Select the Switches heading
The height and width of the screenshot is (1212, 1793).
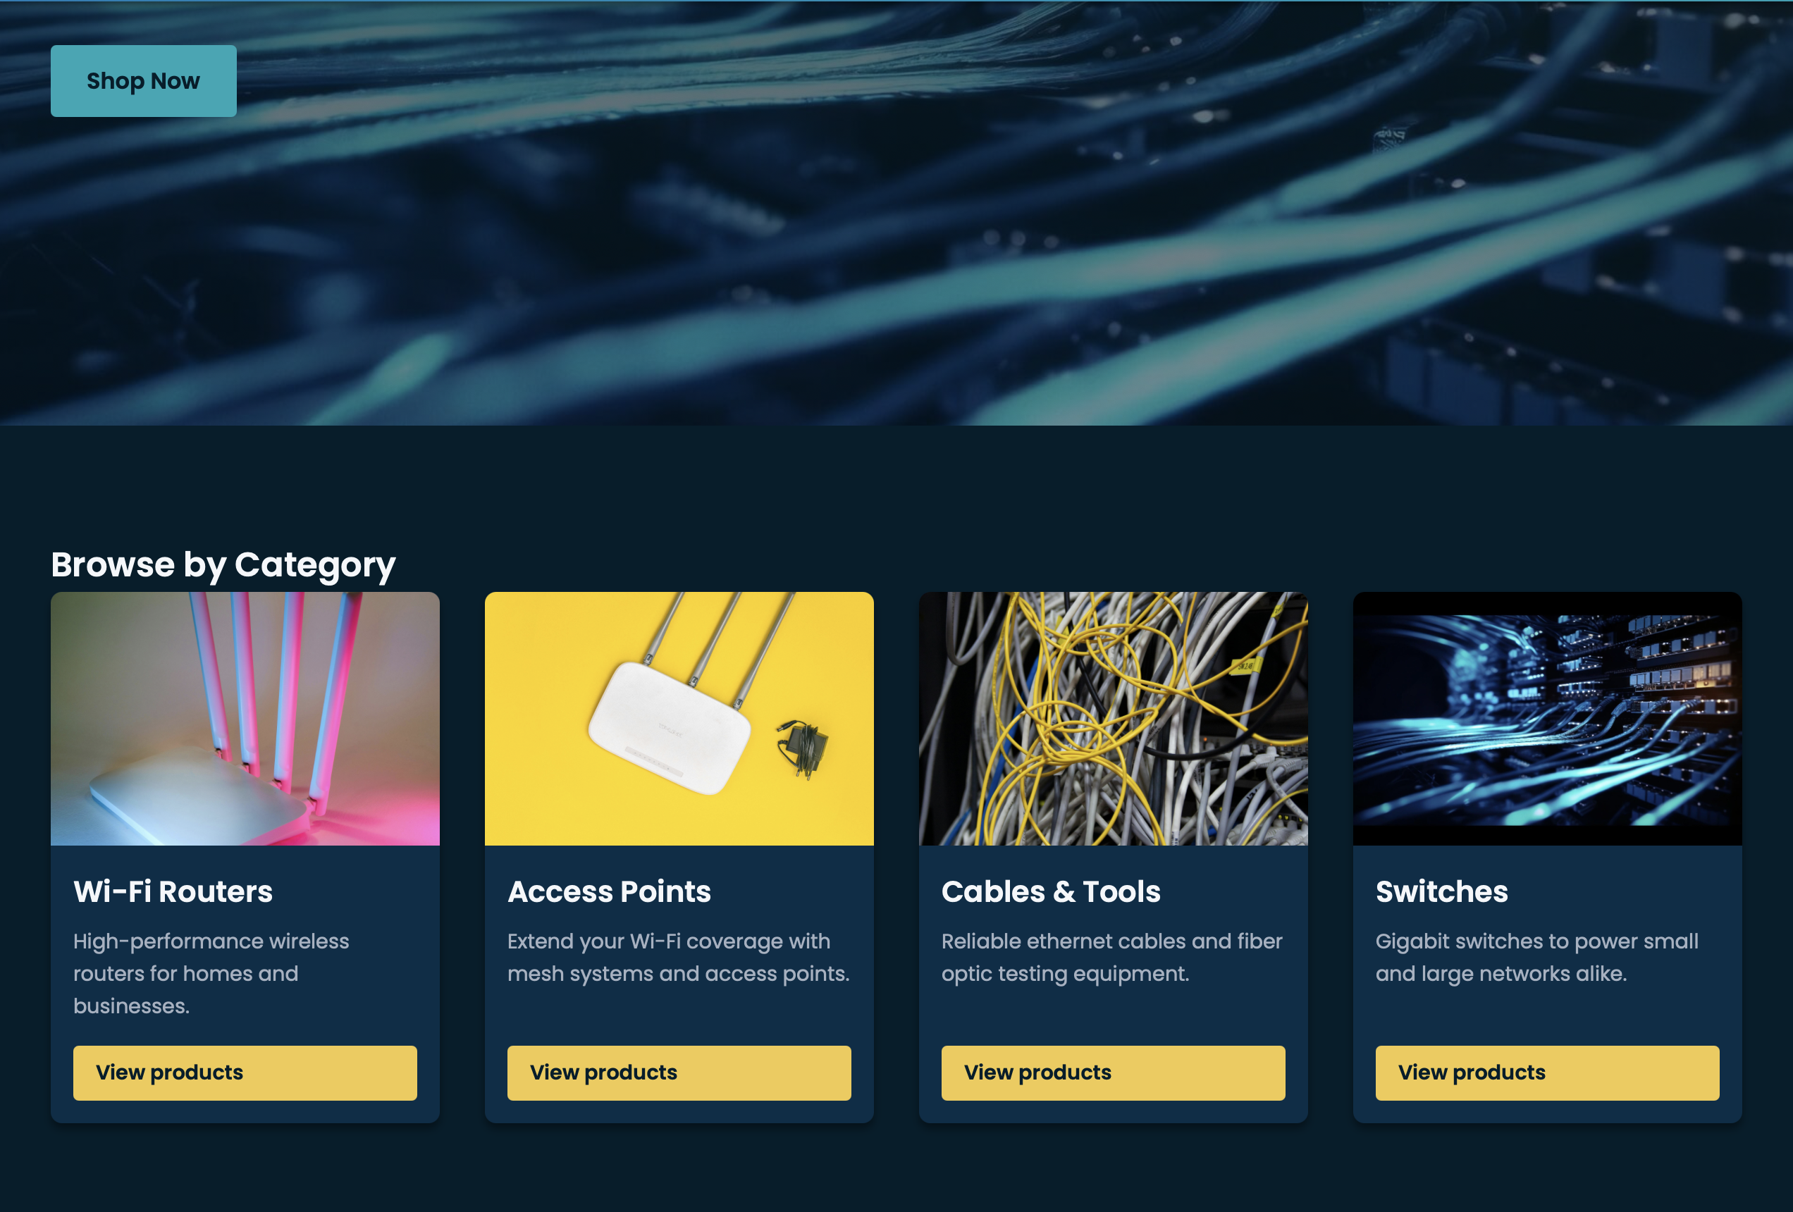pyautogui.click(x=1442, y=892)
